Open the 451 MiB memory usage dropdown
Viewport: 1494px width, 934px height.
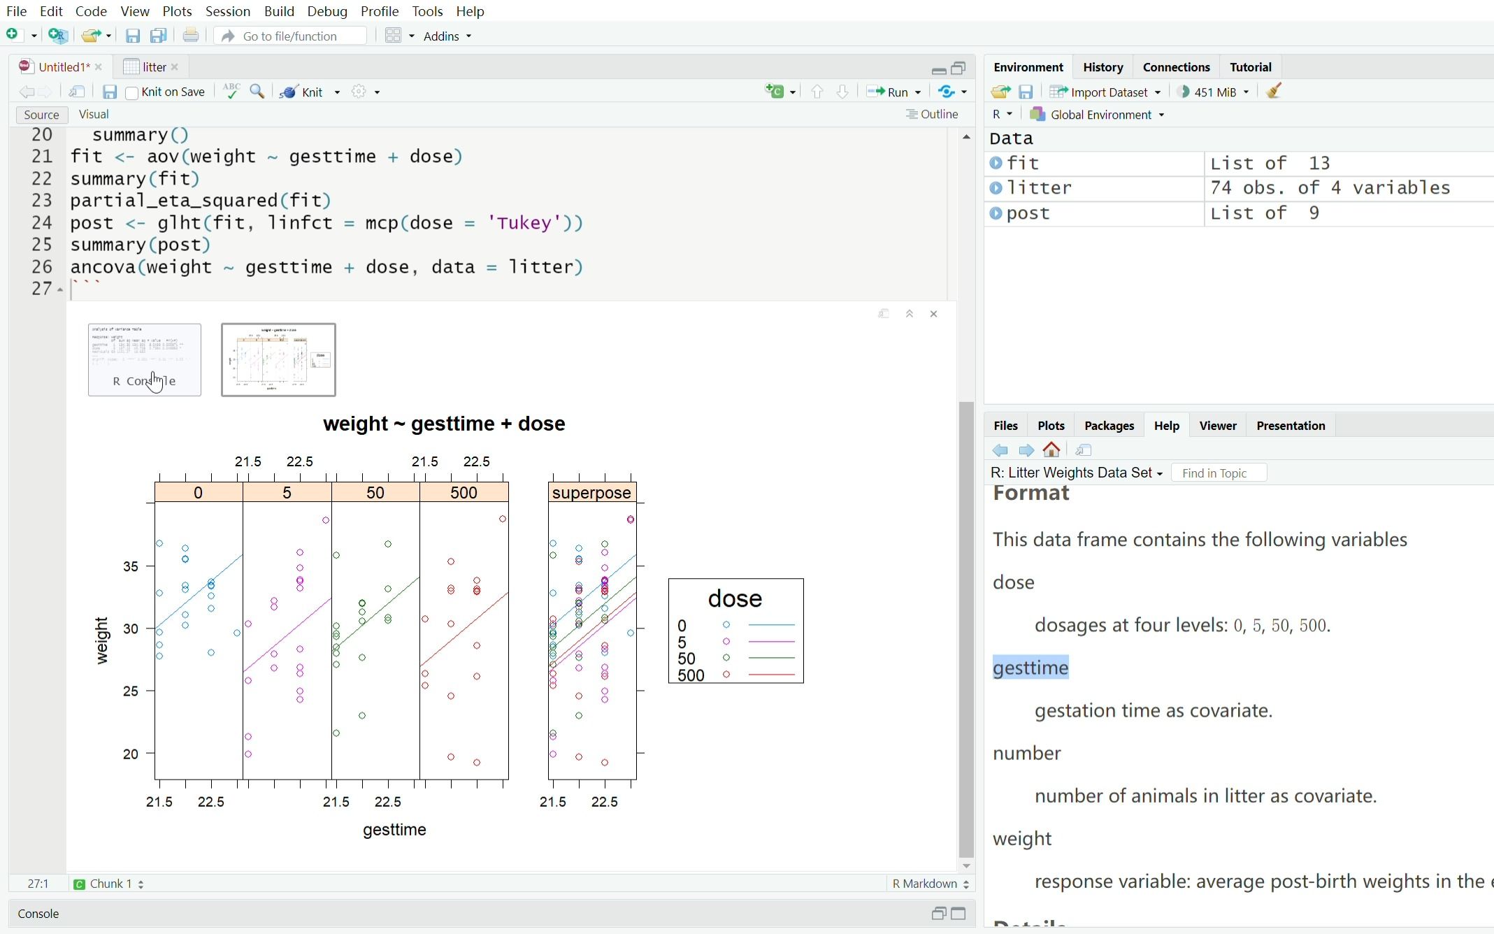pyautogui.click(x=1214, y=92)
